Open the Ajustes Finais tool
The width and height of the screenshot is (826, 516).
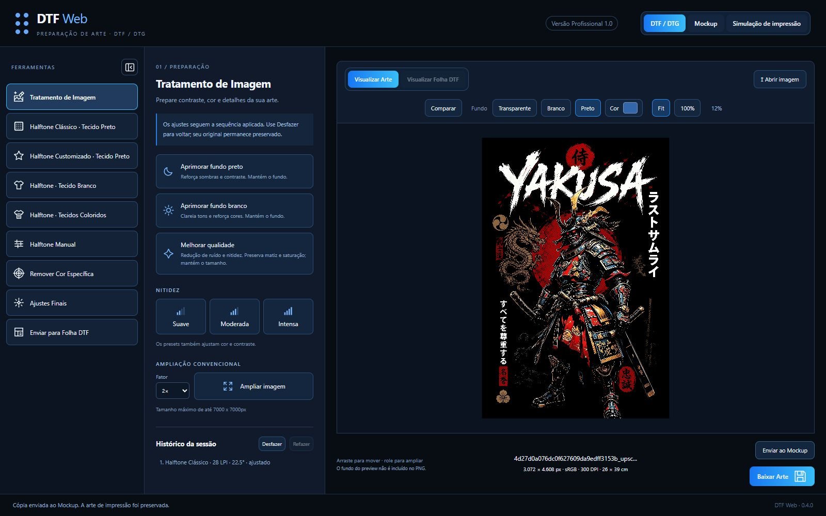72,303
